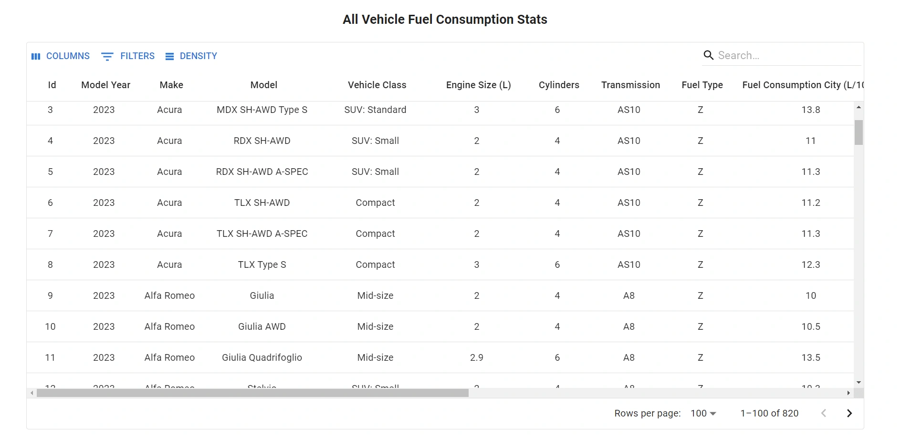This screenshot has width=901, height=437.
Task: Click horizontal scrollbar right arrow
Action: 849,393
